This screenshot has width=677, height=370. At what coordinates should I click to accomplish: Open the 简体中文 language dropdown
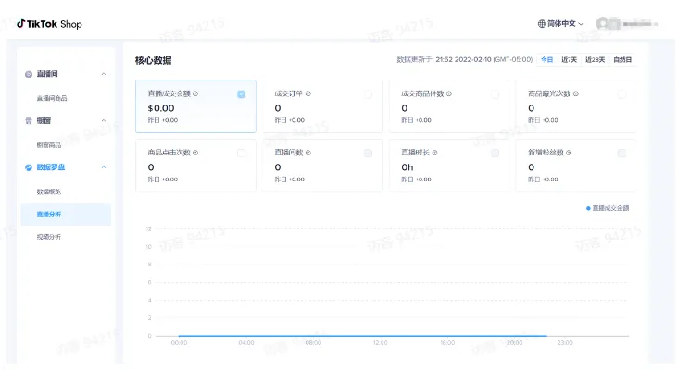[560, 24]
